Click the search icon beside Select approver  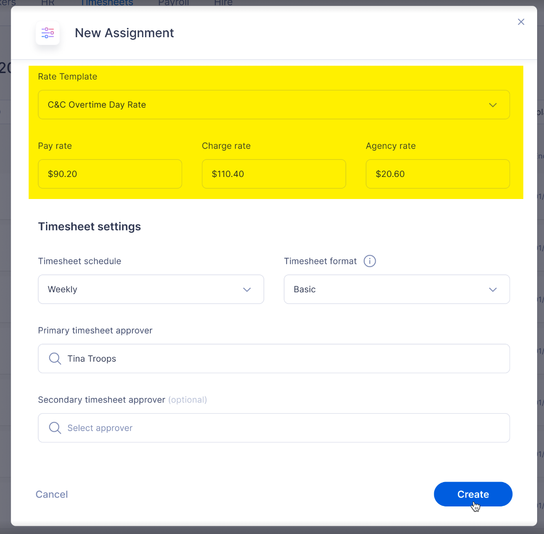pos(55,428)
